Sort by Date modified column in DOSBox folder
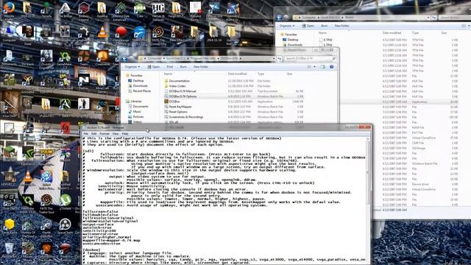This screenshot has height=265, width=471. coord(237,74)
